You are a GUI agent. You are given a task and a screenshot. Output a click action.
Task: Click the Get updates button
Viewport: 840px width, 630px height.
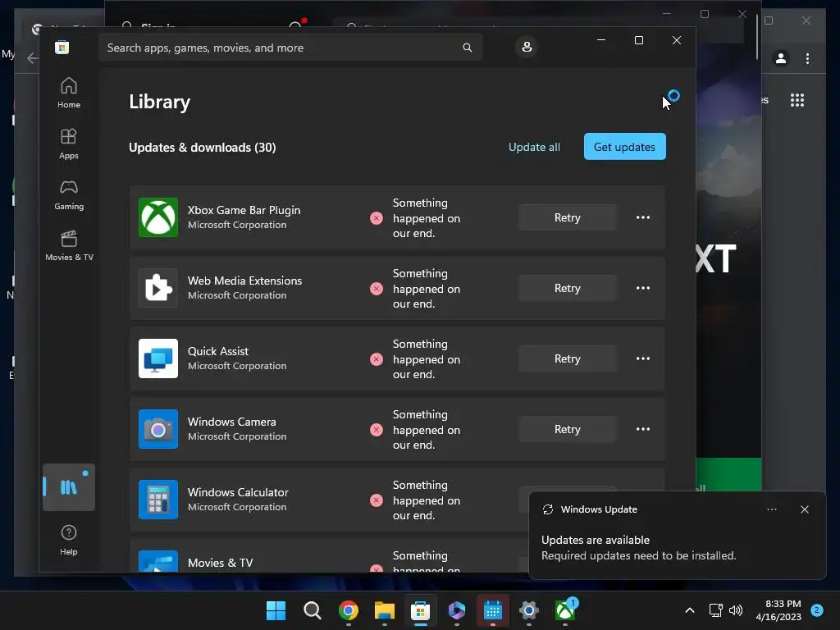(x=624, y=147)
